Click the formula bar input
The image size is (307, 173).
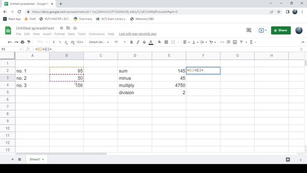[166, 49]
